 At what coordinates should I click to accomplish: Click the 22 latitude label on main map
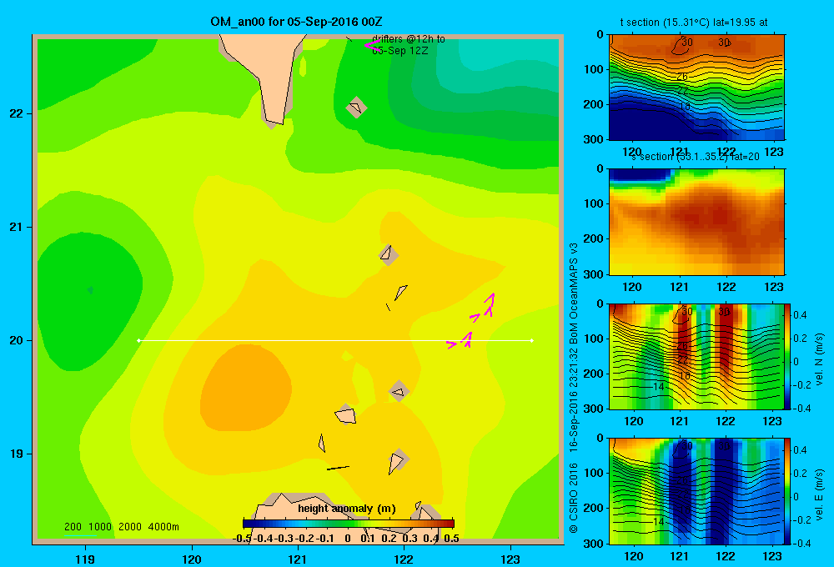pos(17,113)
